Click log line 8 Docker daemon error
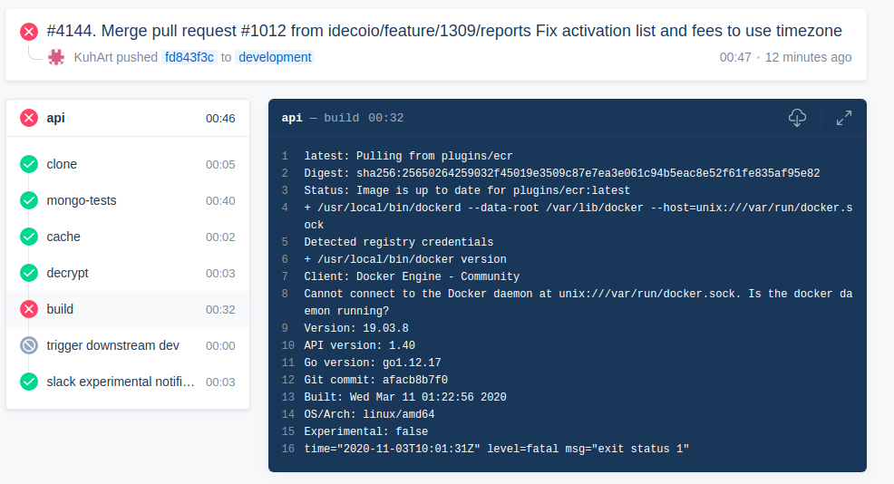Screen dimensions: 894x484 coord(578,295)
